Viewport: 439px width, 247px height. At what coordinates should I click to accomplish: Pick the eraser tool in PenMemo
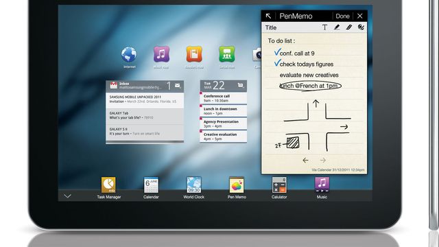tap(361, 27)
